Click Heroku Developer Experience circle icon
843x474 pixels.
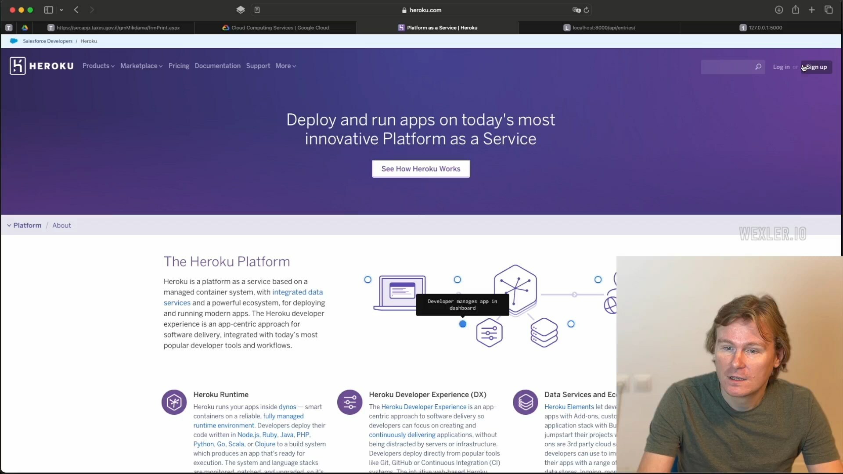point(349,402)
